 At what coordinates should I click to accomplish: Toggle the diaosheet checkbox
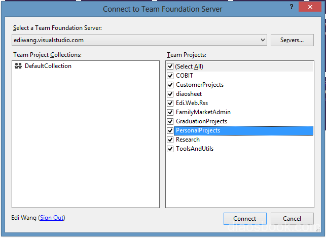pos(170,94)
